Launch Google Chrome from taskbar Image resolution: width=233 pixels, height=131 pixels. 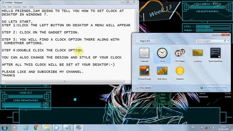point(36,128)
